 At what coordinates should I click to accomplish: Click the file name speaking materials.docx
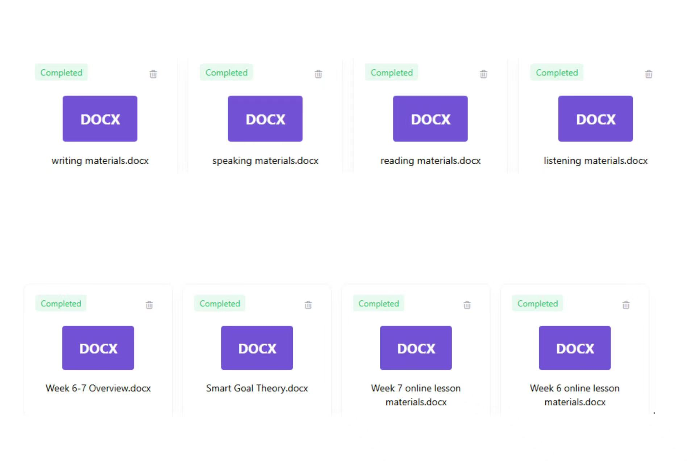(265, 160)
